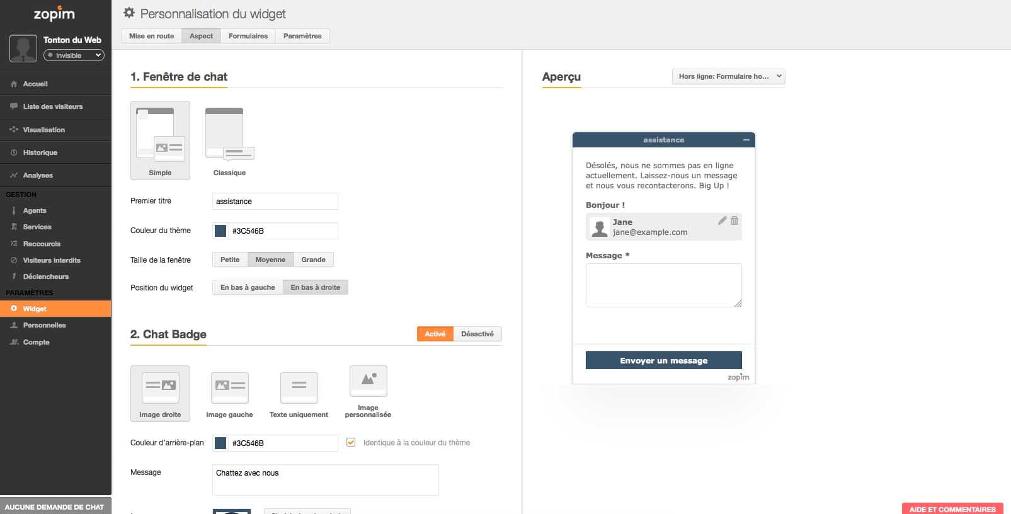Click the Couleur du thème color swatch
Image resolution: width=1011 pixels, height=514 pixels.
tap(220, 231)
